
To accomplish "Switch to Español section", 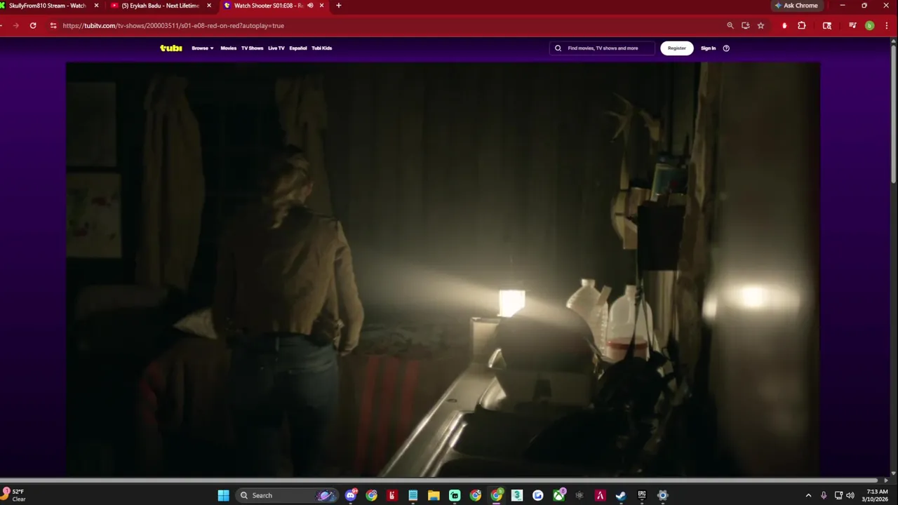I will (298, 48).
